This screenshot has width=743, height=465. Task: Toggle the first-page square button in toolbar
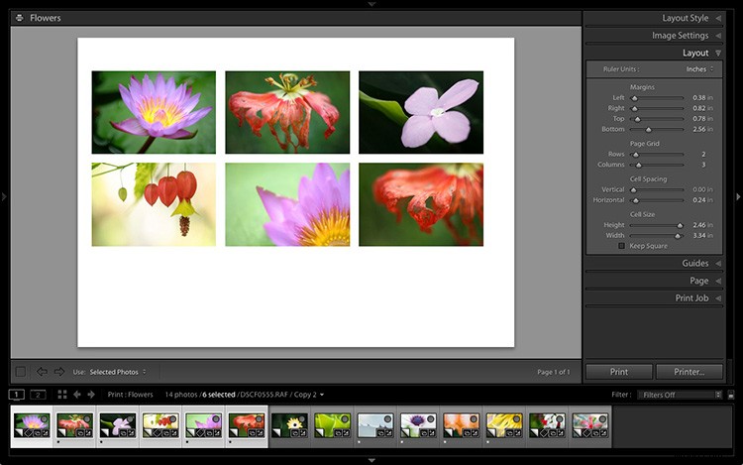21,372
